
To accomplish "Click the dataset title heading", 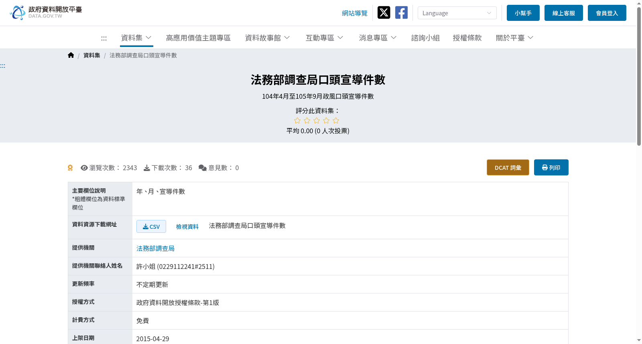I will tap(318, 80).
